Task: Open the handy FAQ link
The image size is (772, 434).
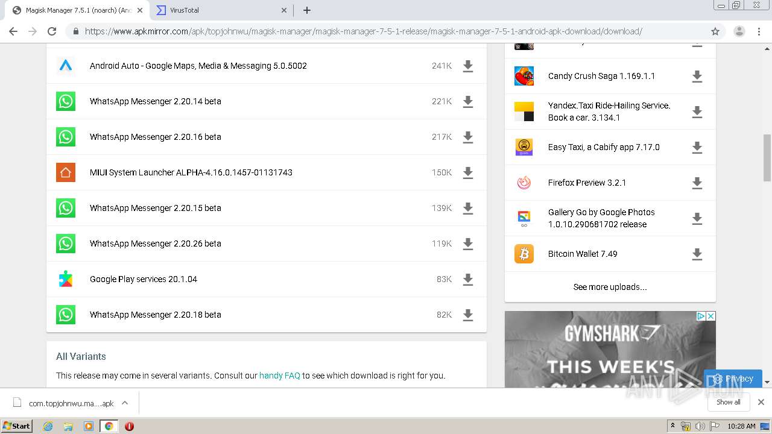Action: pos(279,376)
